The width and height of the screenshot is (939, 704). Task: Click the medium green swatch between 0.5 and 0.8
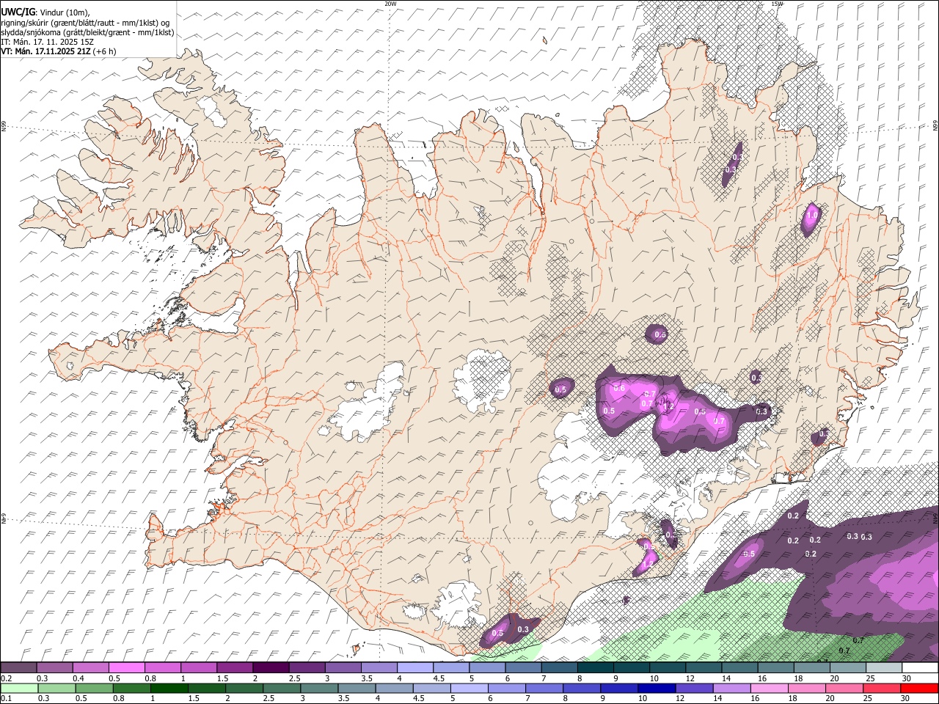point(94,688)
